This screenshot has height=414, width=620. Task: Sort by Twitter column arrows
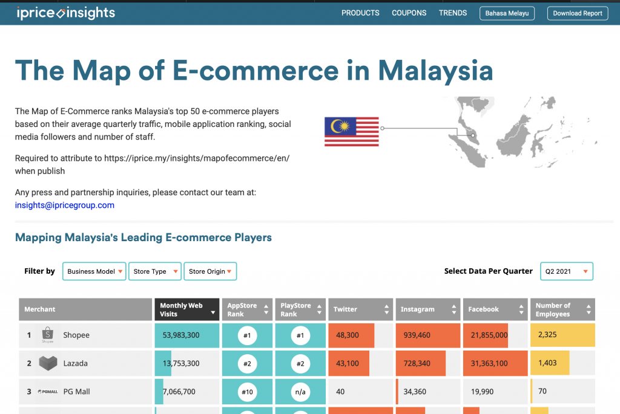[387, 309]
